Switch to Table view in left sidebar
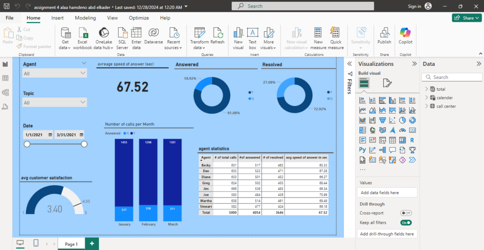The width and height of the screenshot is (484, 250). pyautogui.click(x=5, y=78)
